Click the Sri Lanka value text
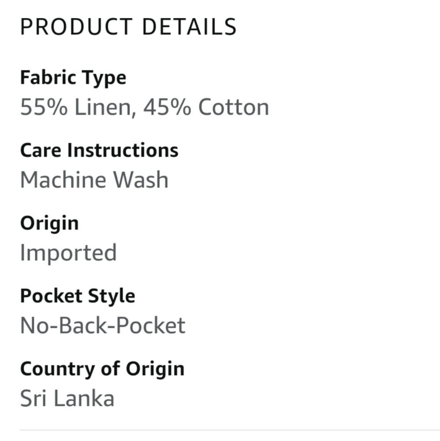The width and height of the screenshot is (440, 441). point(67,398)
